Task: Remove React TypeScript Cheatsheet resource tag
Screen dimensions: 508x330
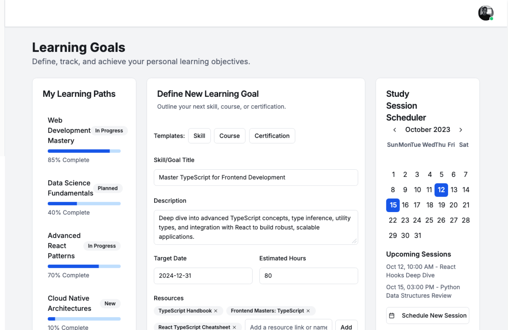Action: pyautogui.click(x=234, y=327)
